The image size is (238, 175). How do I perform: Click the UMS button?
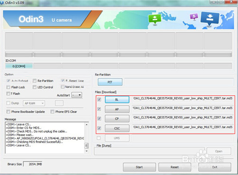[117, 138]
